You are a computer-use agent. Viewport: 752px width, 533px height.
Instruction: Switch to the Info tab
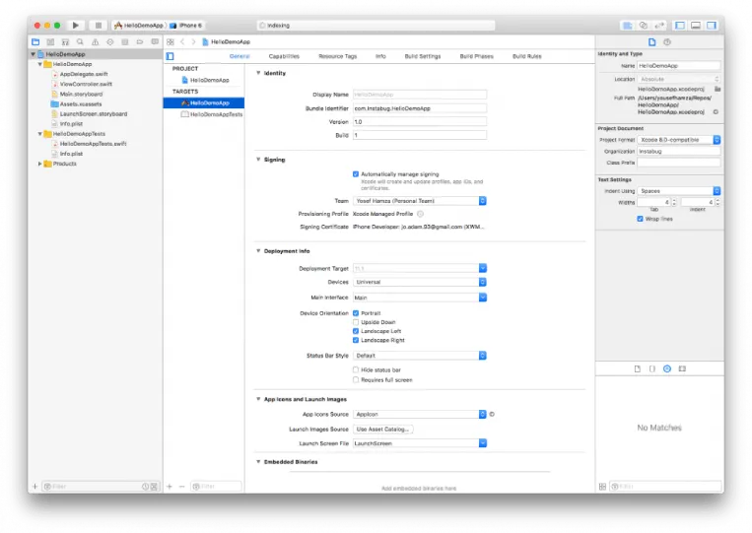pos(380,56)
